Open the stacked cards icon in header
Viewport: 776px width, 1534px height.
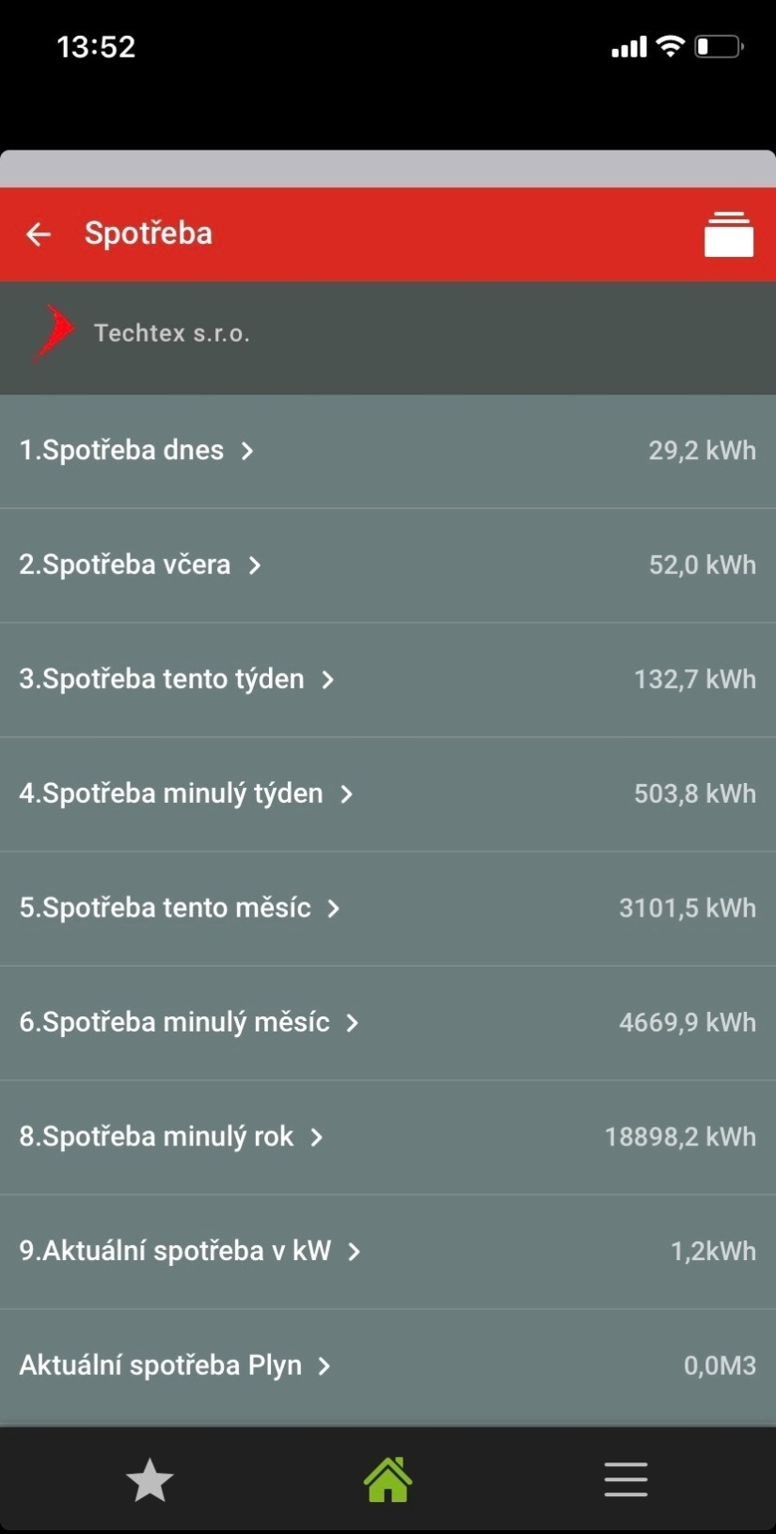tap(729, 234)
